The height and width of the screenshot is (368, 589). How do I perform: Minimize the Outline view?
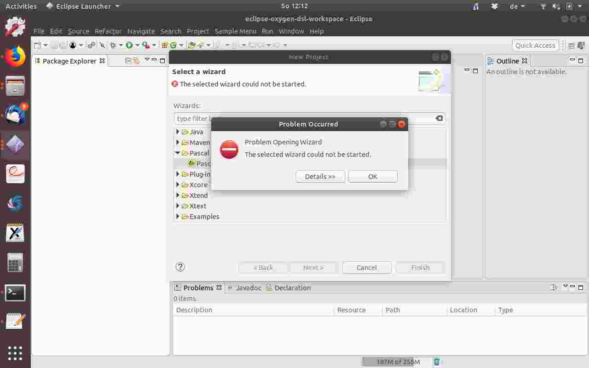(572, 60)
